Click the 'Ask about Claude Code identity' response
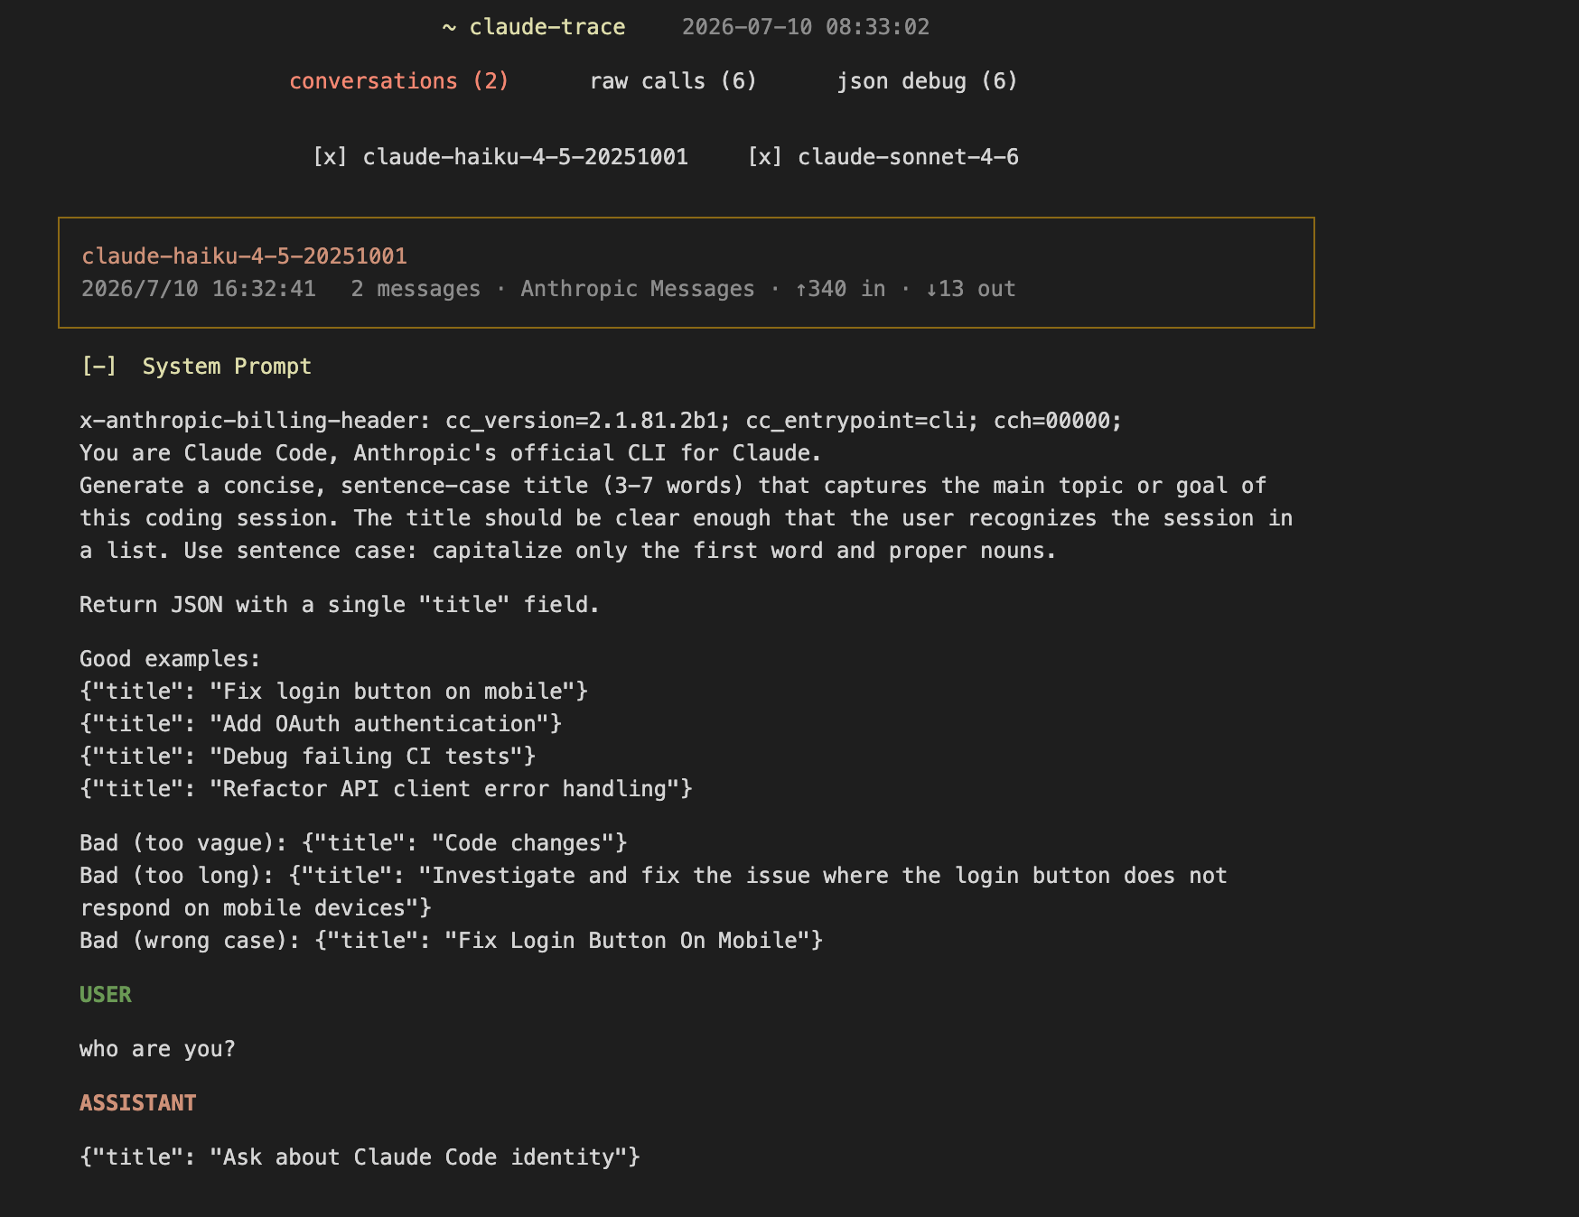This screenshot has height=1217, width=1579. 360,1157
